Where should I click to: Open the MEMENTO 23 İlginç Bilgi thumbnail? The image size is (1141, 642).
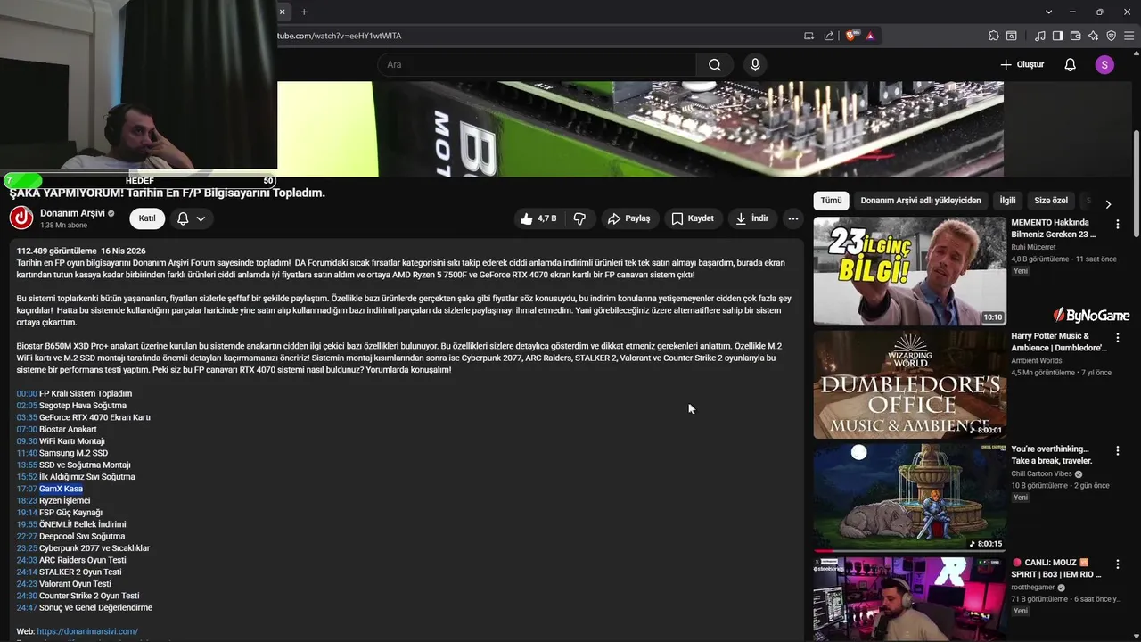909,271
